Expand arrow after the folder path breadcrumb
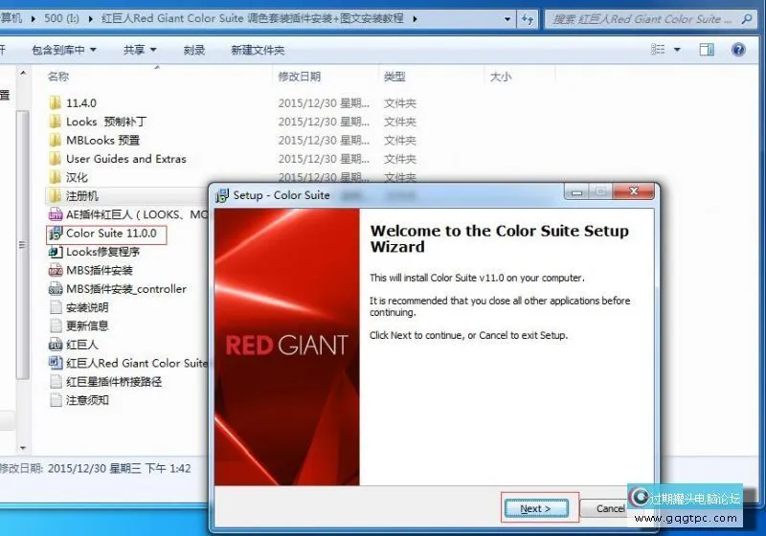Viewport: 766px width, 536px height. pos(415,19)
